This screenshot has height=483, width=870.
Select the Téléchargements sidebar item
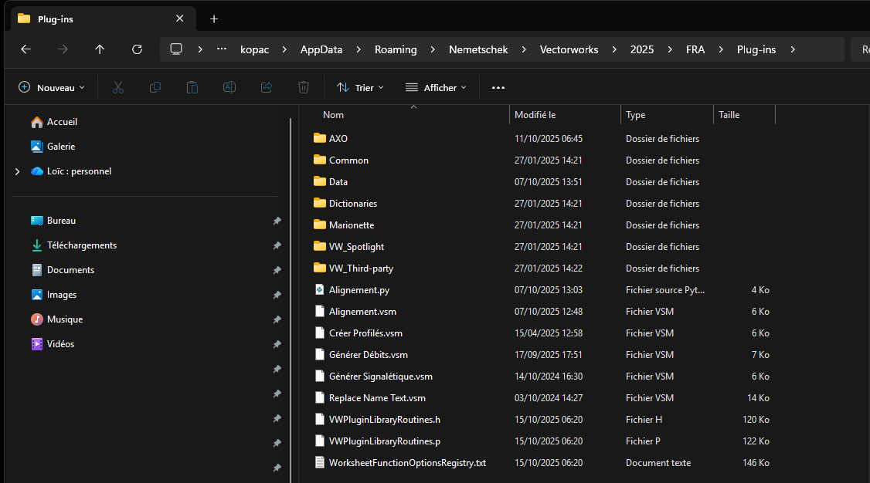81,245
